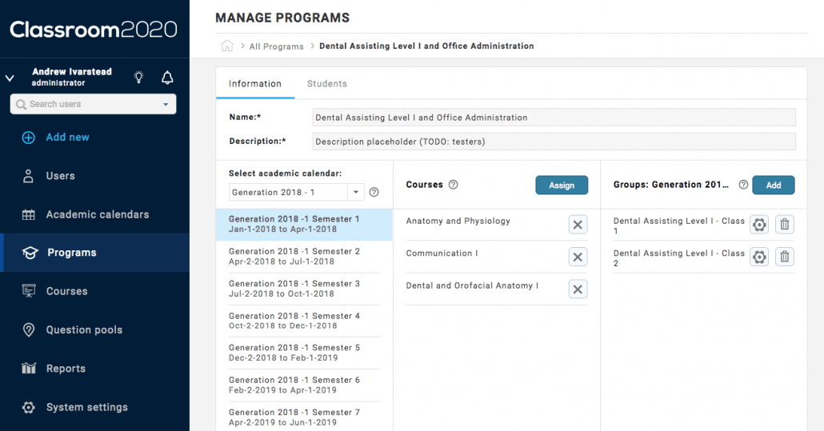Open Academic calendars in the sidebar
This screenshot has width=824, height=431.
coord(97,214)
